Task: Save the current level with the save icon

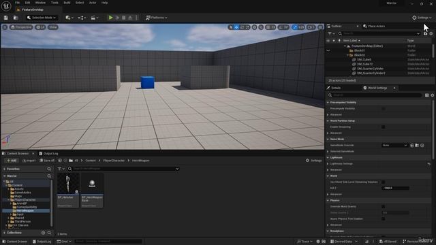Action: (x=6, y=18)
